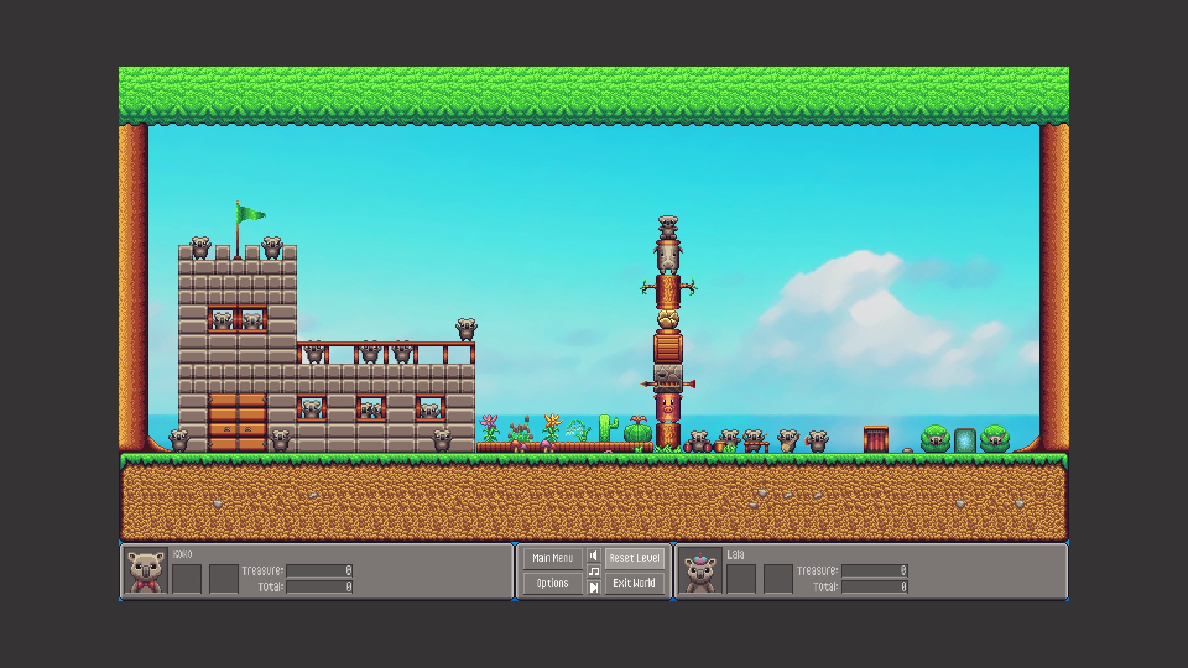Toggle sound effects speaker icon

(594, 555)
